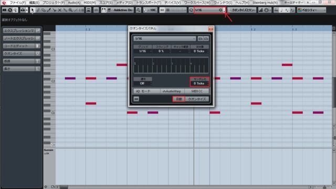
Task: Apply quantize with the circular icon beside 1/16
Action: pyautogui.click(x=220, y=10)
